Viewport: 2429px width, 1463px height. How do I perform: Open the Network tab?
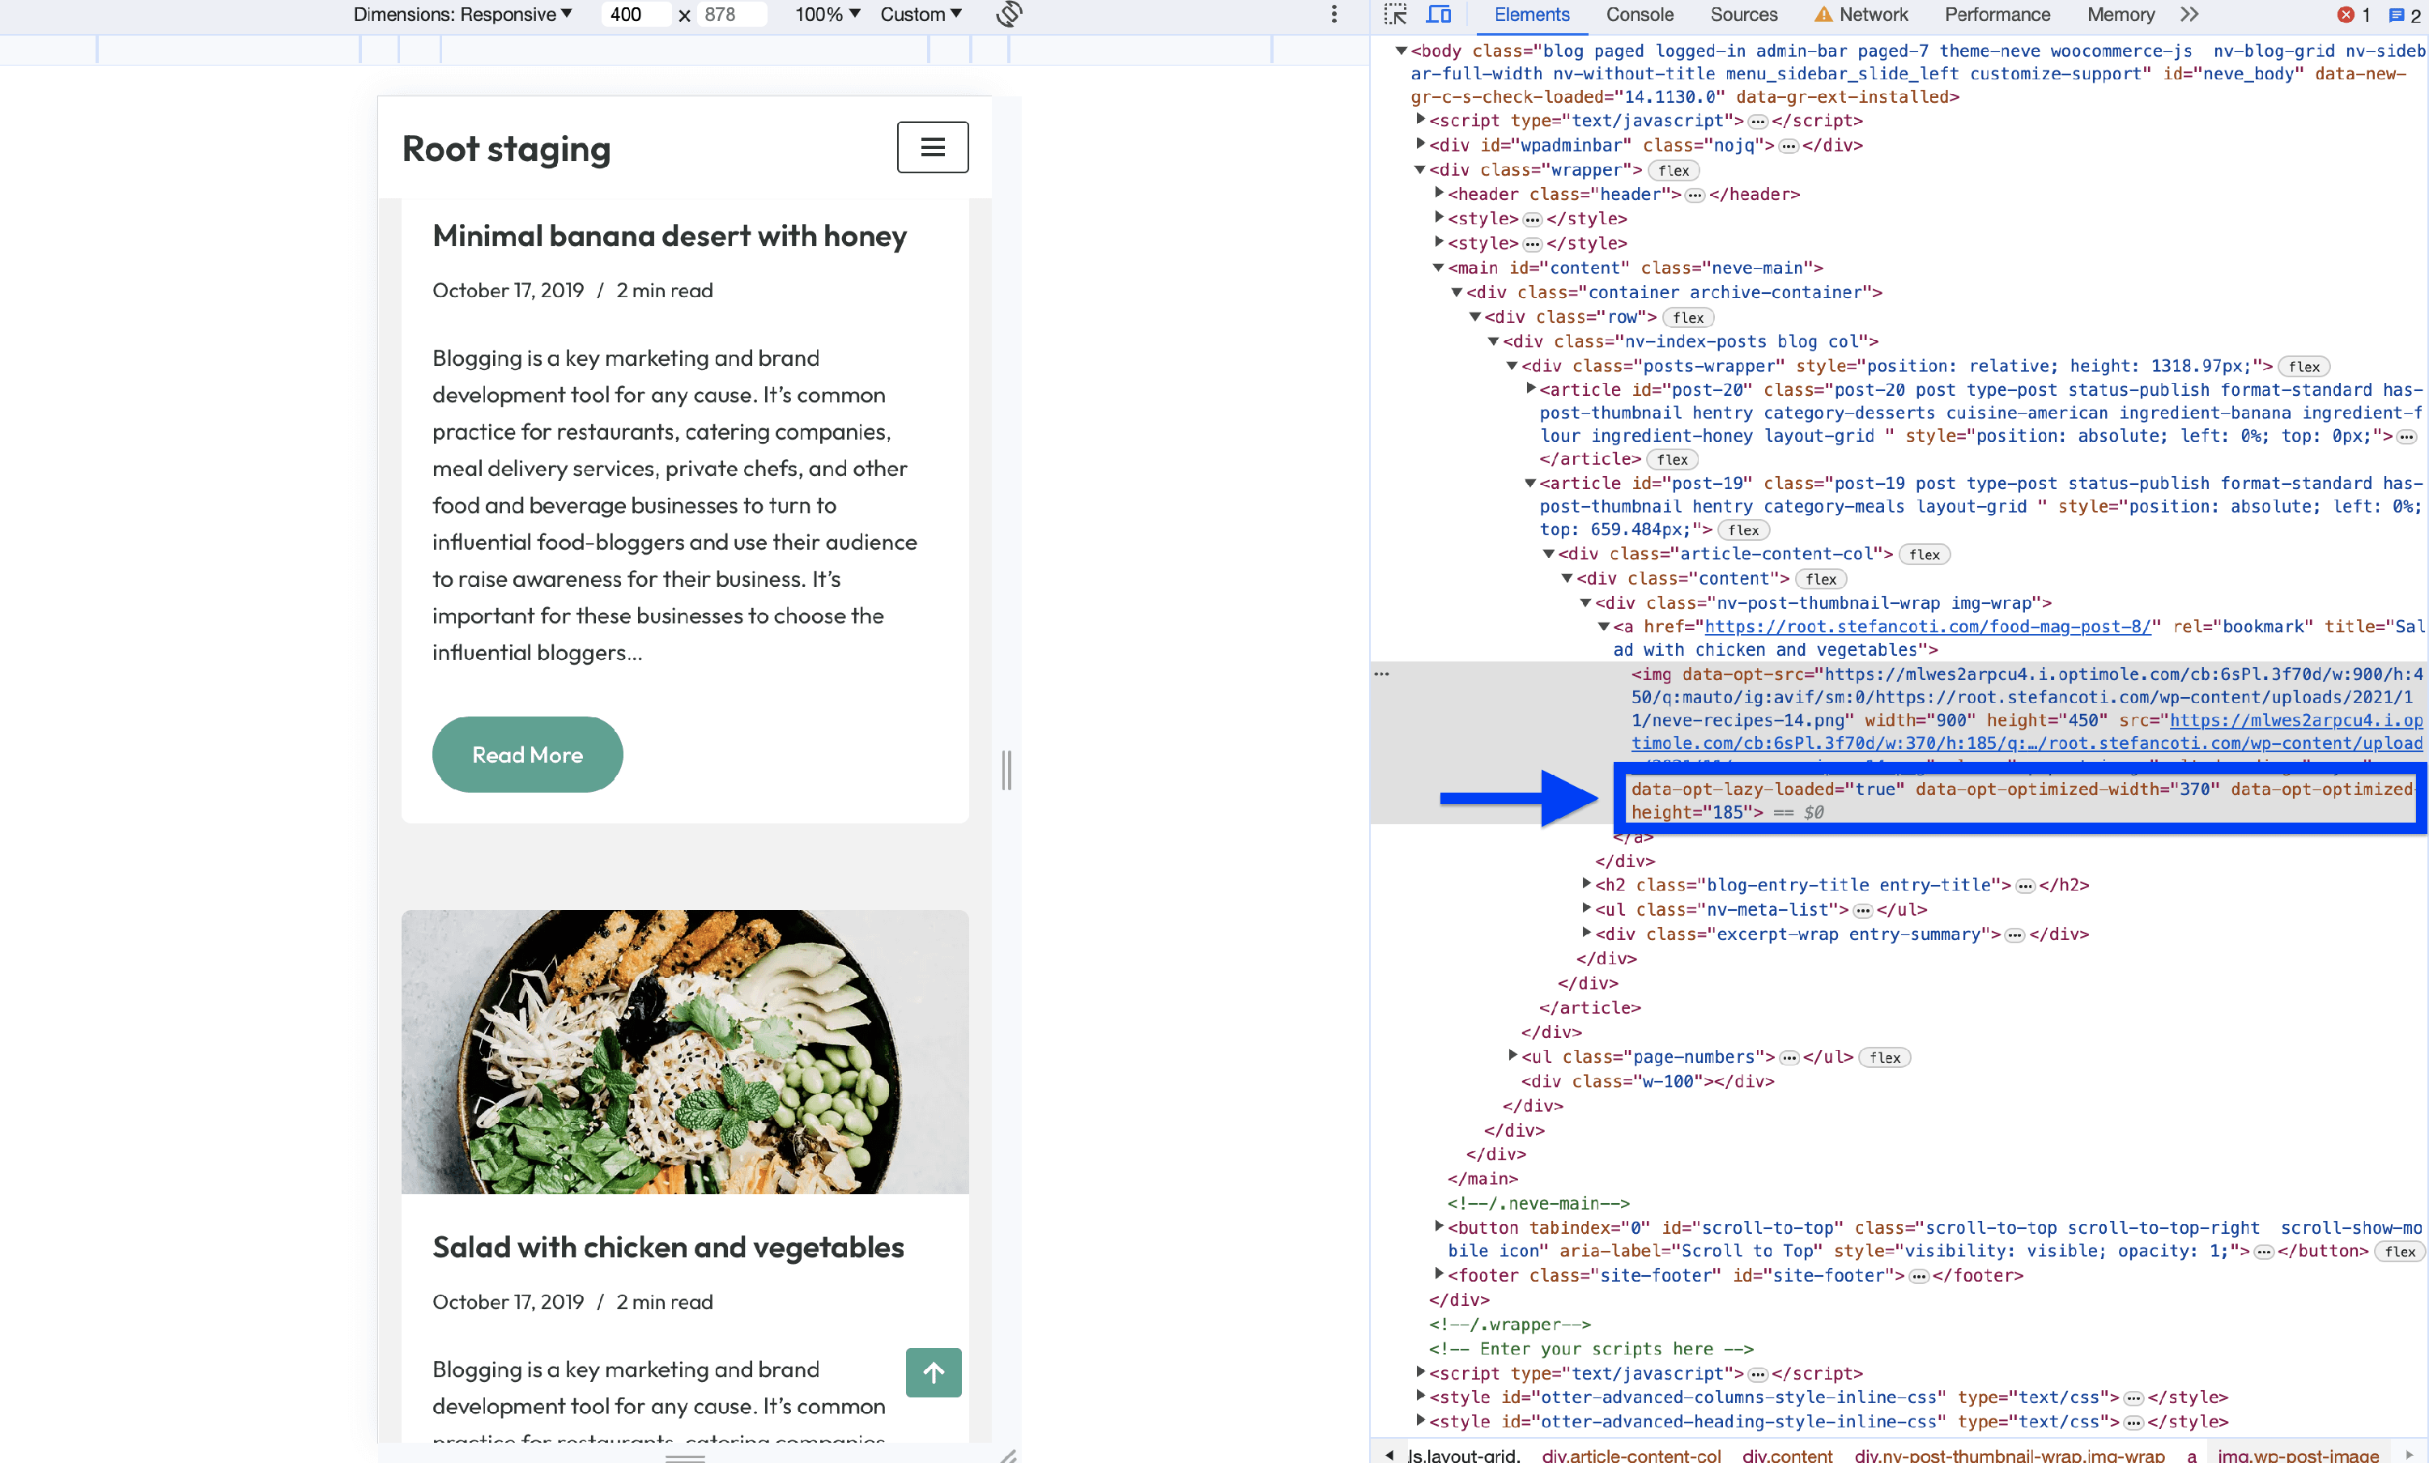(1872, 14)
